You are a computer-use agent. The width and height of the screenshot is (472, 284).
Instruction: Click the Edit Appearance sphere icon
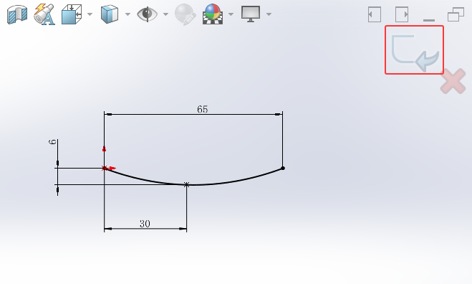pos(185,14)
